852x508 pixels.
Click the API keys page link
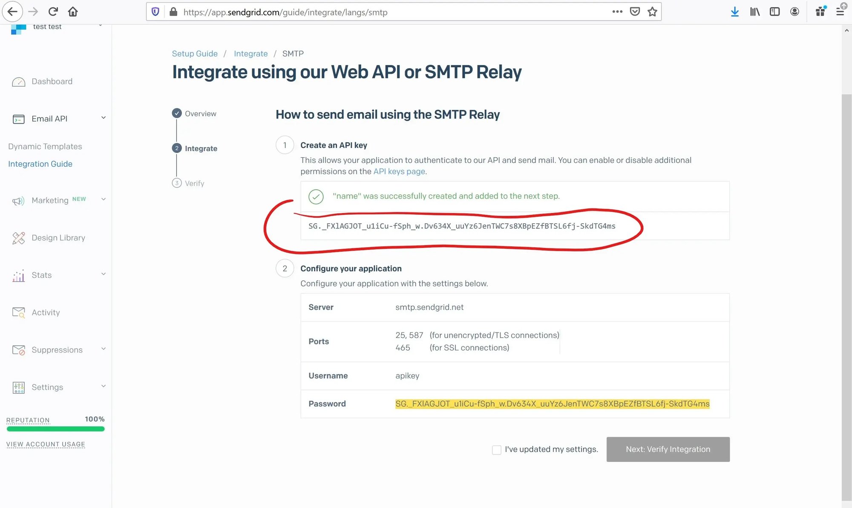[x=399, y=171]
